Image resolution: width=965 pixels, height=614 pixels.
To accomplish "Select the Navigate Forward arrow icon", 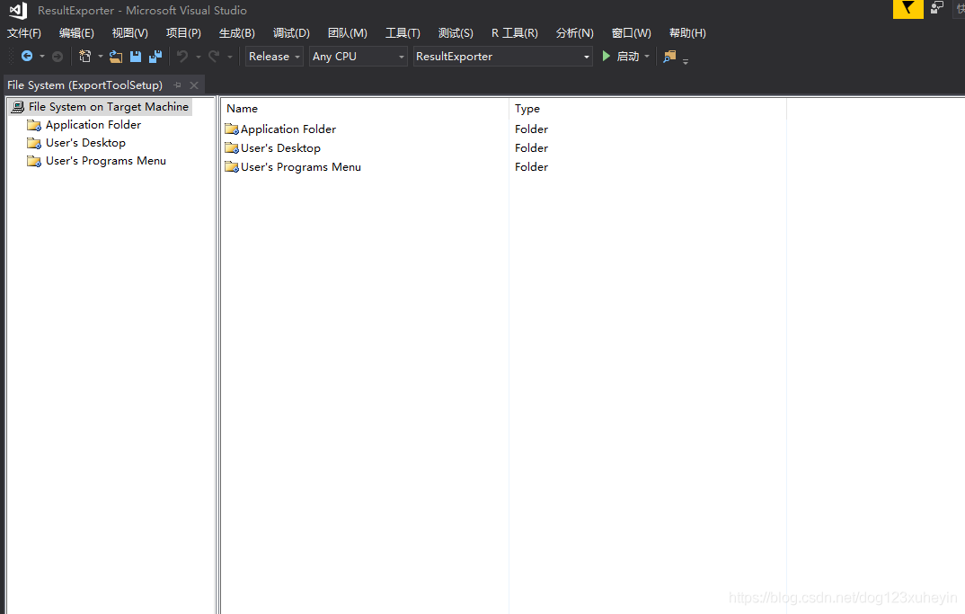I will (x=57, y=56).
